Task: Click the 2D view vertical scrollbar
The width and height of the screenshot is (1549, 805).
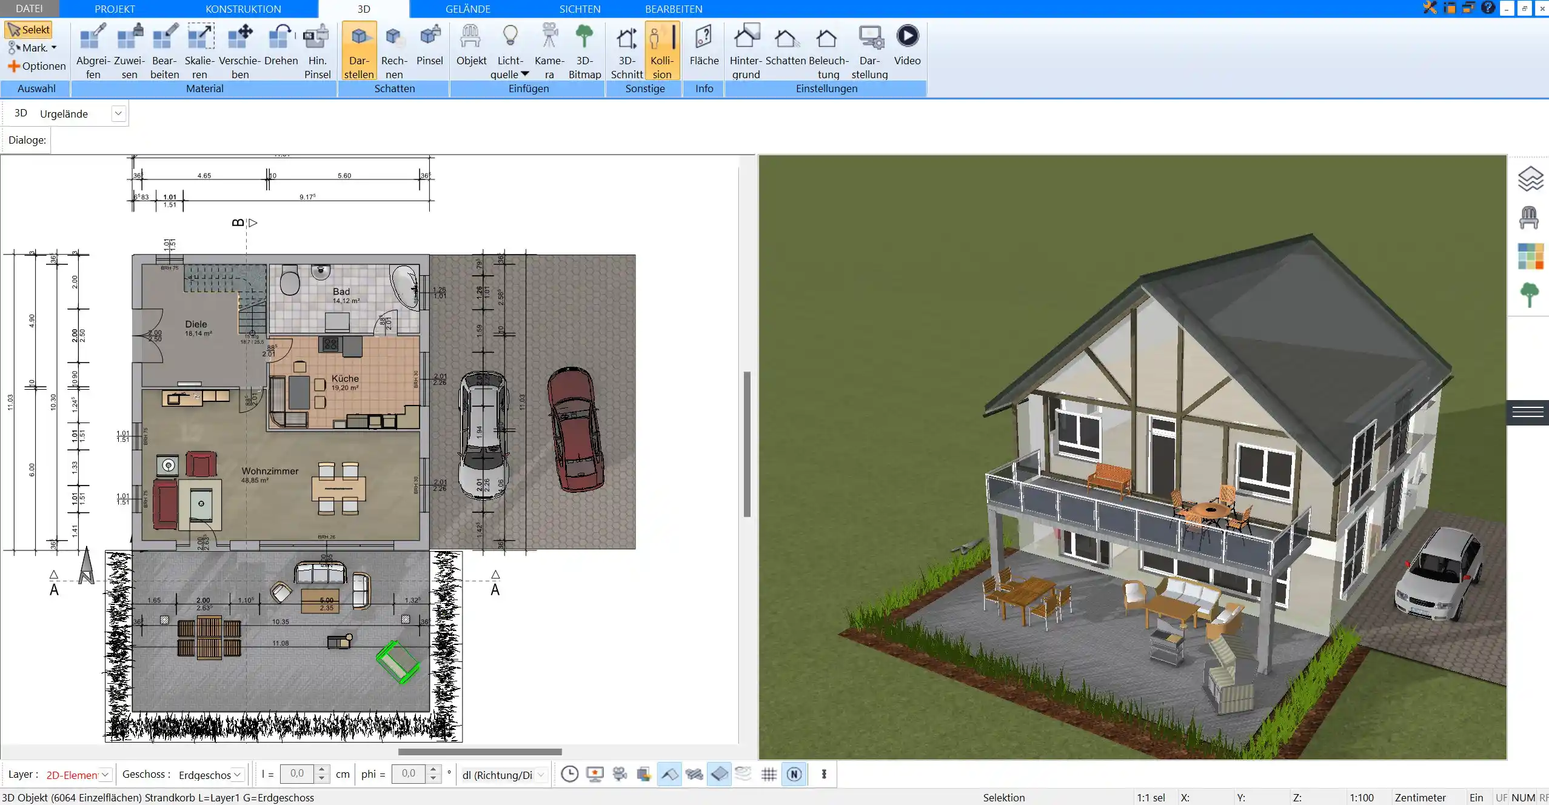Action: pos(747,444)
